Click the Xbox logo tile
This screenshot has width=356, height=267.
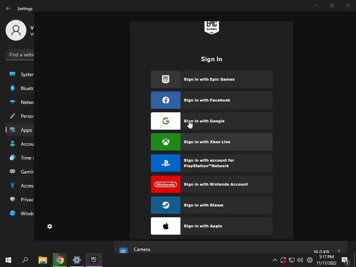pos(166,142)
